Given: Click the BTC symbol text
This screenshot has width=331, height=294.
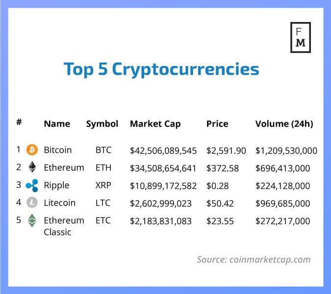Looking at the screenshot, I should pyautogui.click(x=103, y=150).
